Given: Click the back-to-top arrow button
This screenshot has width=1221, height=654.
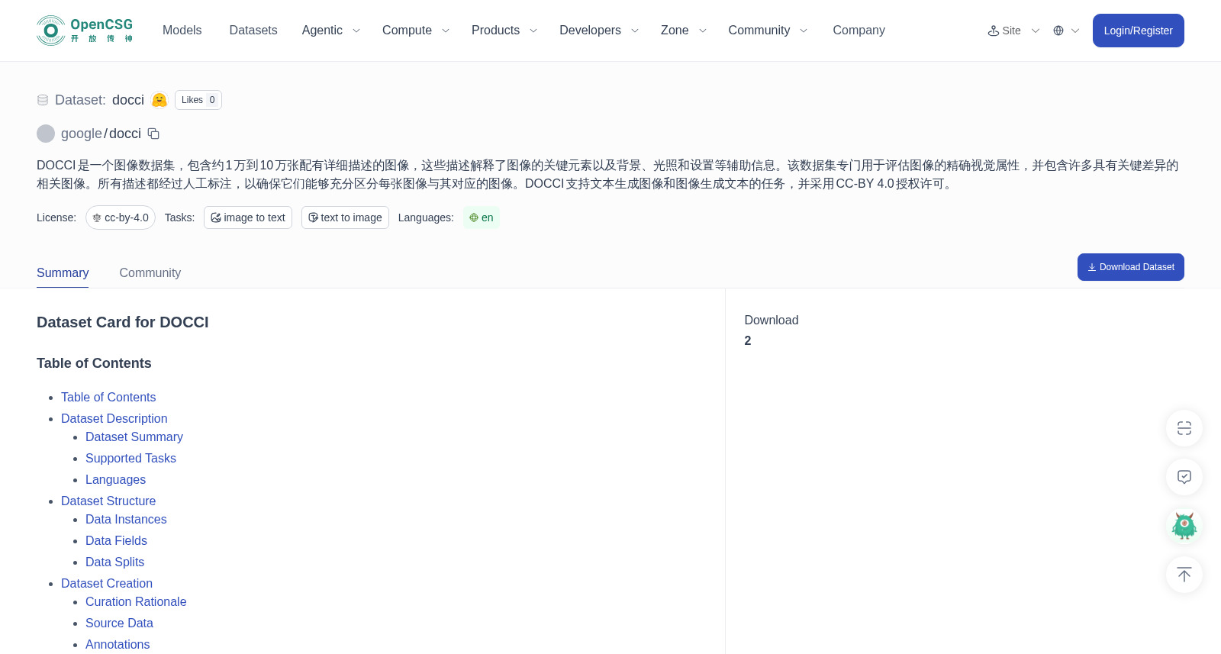Looking at the screenshot, I should (x=1184, y=575).
